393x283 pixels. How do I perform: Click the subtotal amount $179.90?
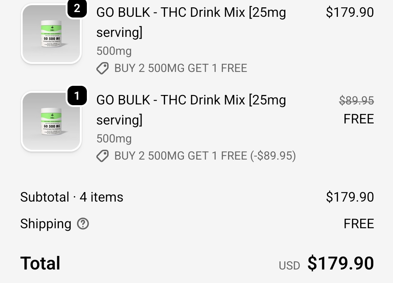(350, 197)
